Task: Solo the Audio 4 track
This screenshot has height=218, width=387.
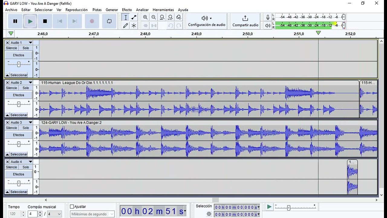Action: tap(26, 167)
